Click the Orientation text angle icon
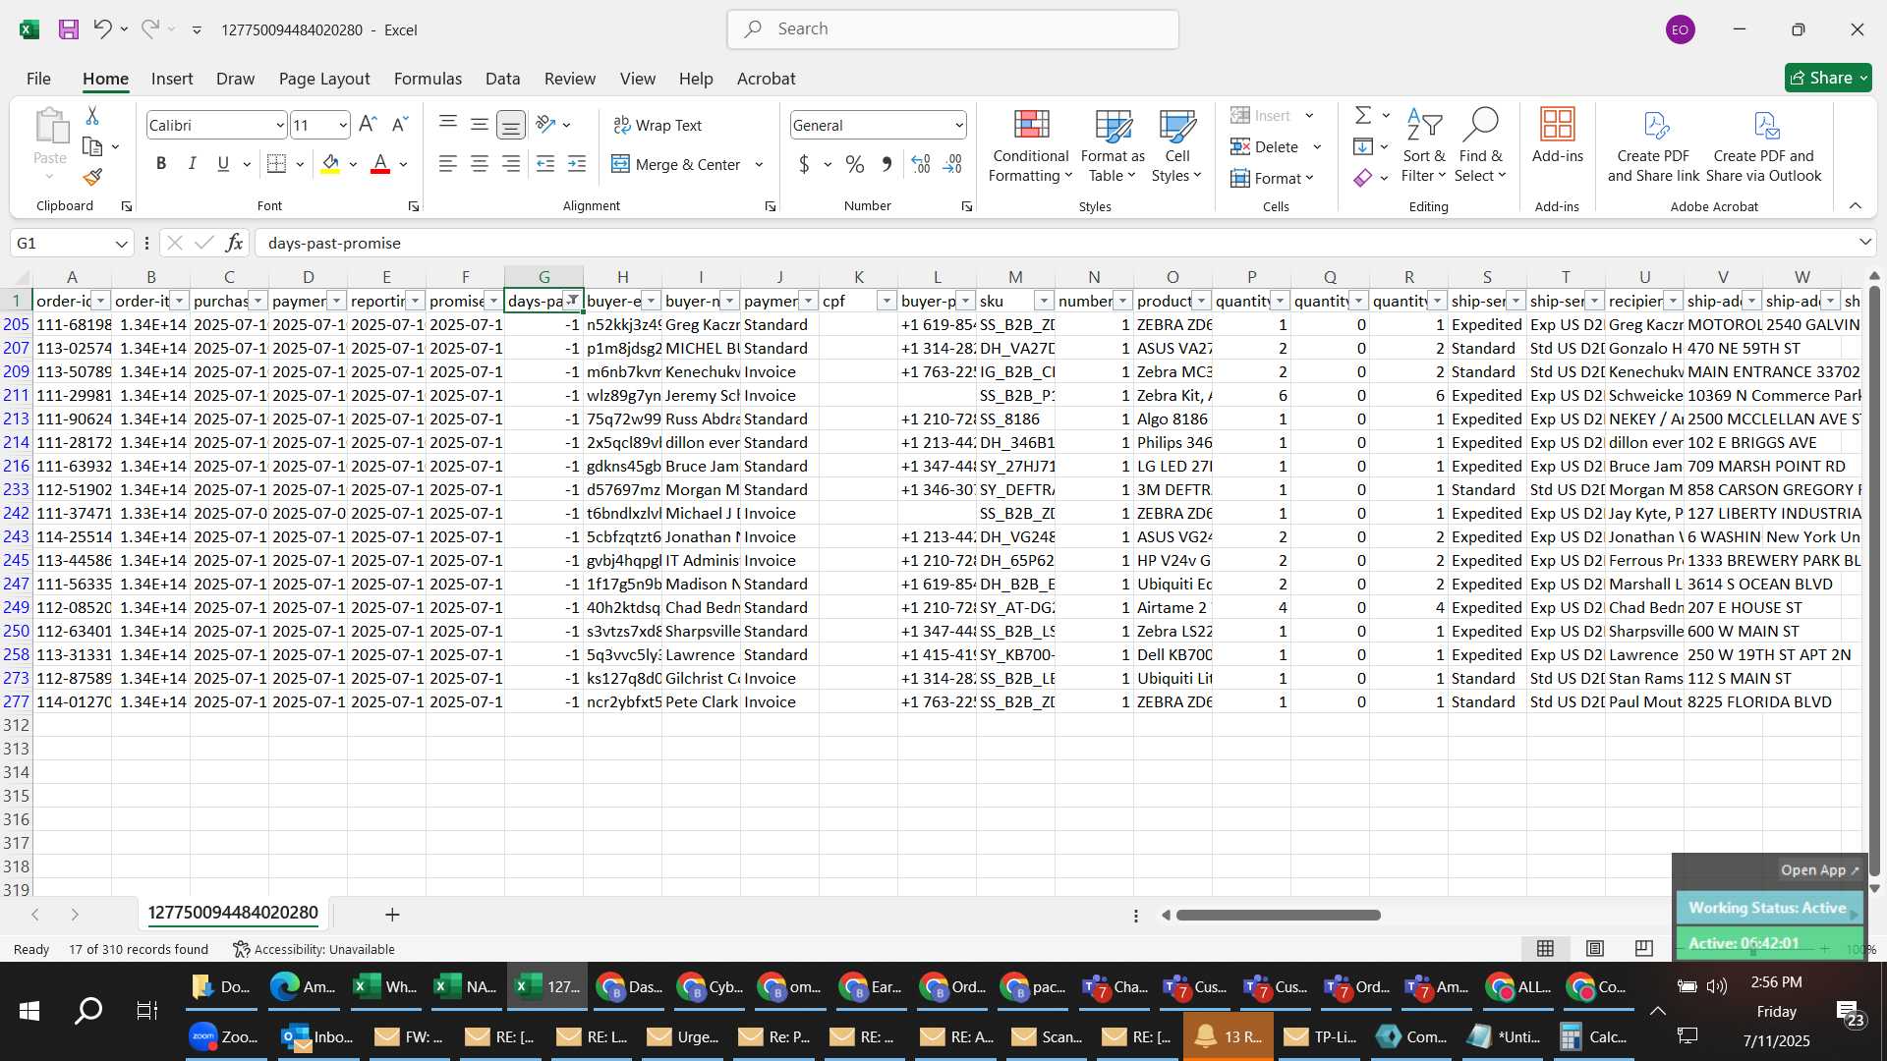This screenshot has width=1887, height=1061. (546, 125)
